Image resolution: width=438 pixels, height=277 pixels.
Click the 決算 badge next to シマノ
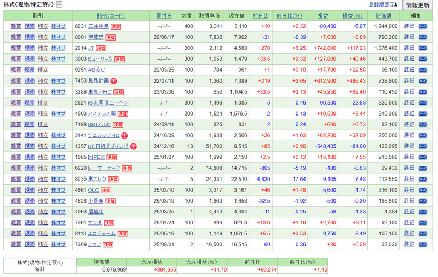108,245
